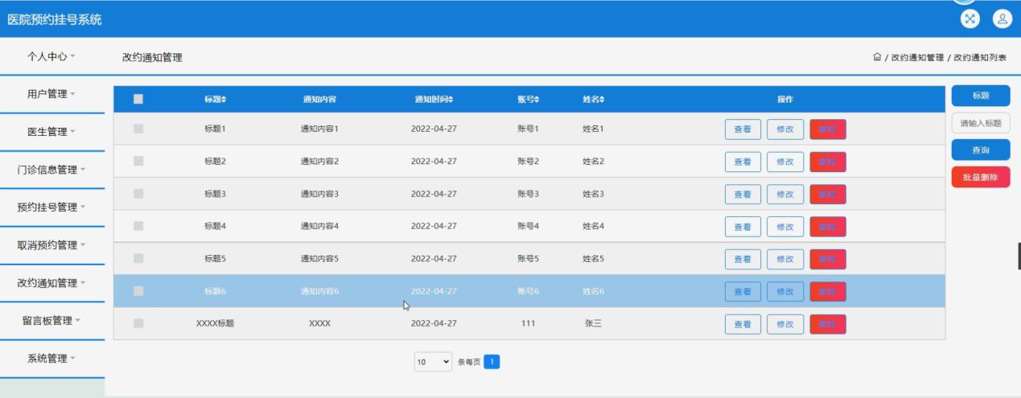Open 系统管理 in the sidebar
Viewport: 1021px width, 398px height.
[52, 359]
